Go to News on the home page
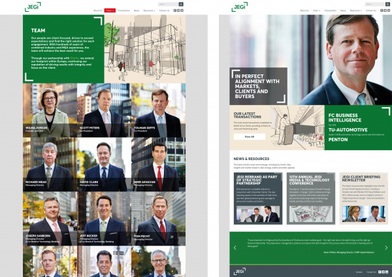The width and height of the screenshot is (392, 277). (x=343, y=10)
